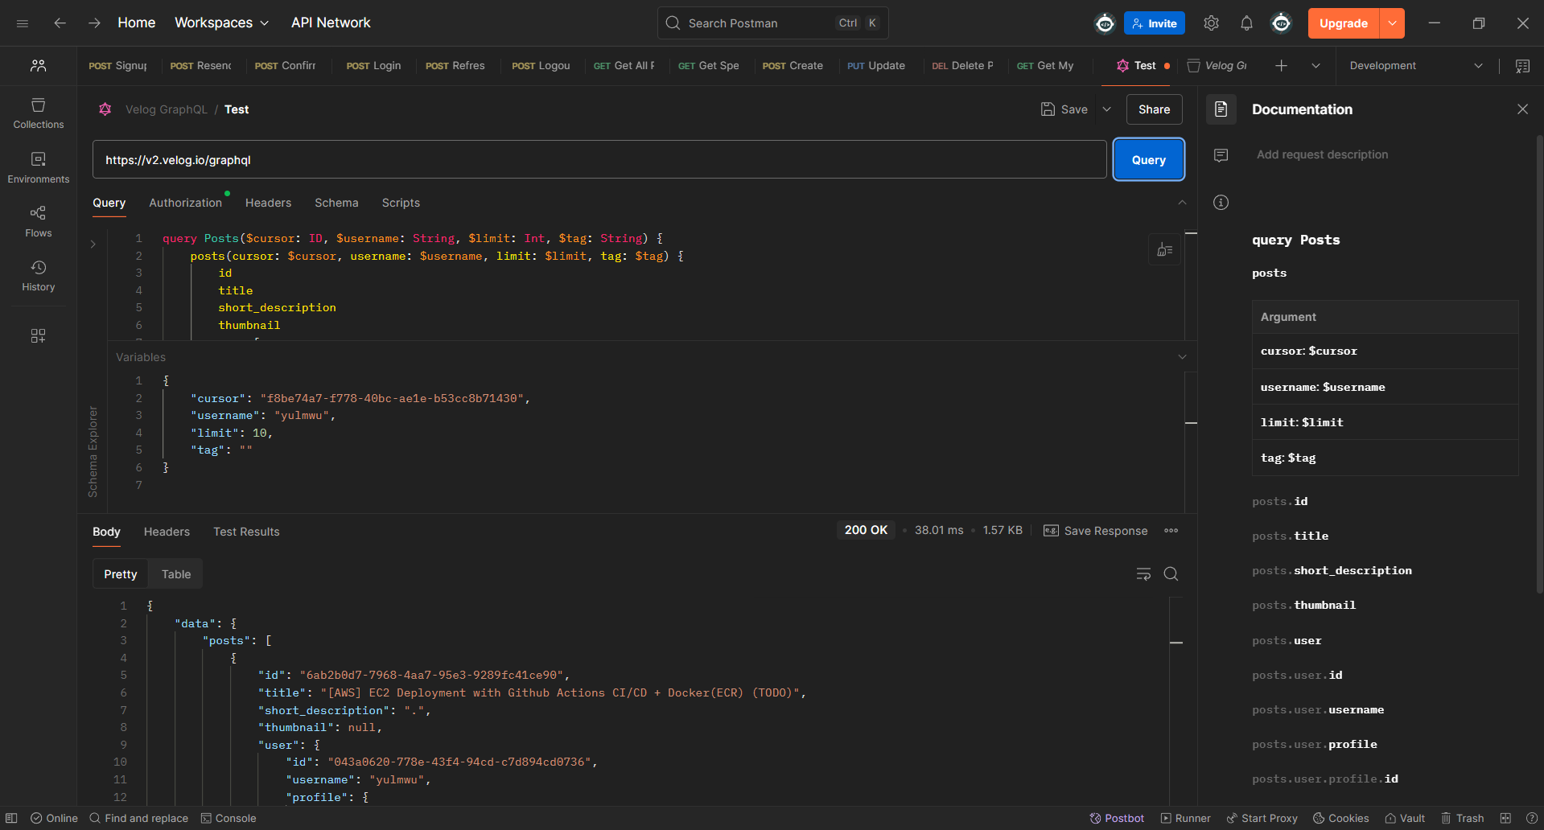Open the Upgrade dropdown arrow
This screenshot has height=830, width=1544.
[x=1392, y=23]
